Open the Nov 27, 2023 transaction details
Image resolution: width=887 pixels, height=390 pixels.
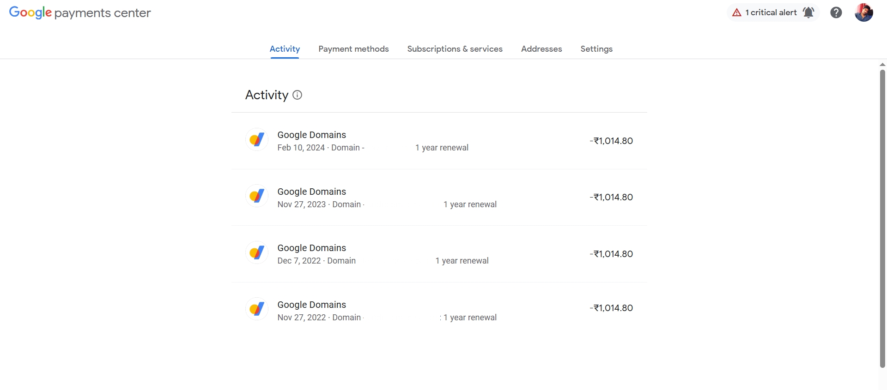439,198
